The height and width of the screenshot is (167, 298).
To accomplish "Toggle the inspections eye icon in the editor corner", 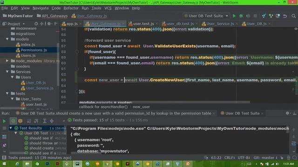I will coord(296,29).
